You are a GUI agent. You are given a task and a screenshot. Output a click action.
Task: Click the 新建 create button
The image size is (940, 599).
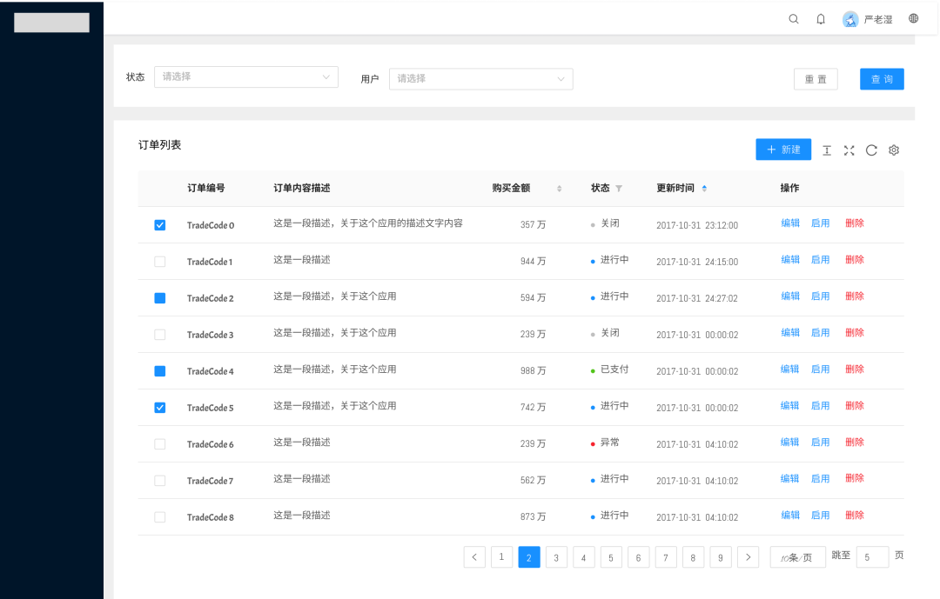(782, 149)
